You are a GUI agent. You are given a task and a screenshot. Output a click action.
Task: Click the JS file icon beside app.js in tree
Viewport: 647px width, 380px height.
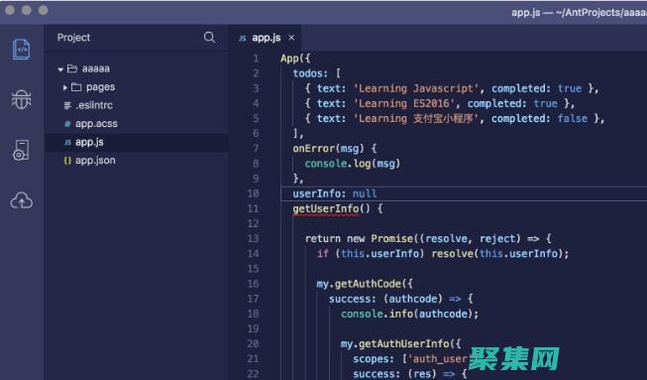pos(67,143)
